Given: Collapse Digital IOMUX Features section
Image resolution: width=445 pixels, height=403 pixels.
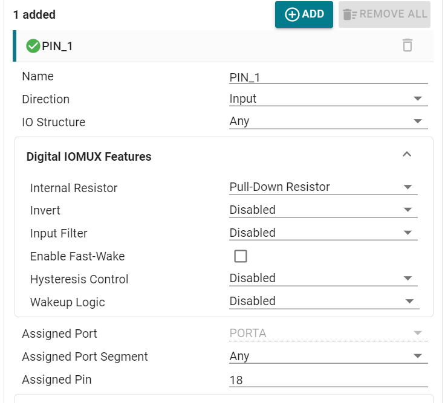Looking at the screenshot, I should pos(407,154).
